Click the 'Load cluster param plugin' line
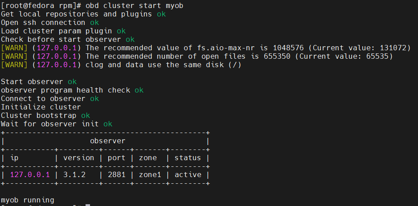The image size is (418, 206). [58, 31]
